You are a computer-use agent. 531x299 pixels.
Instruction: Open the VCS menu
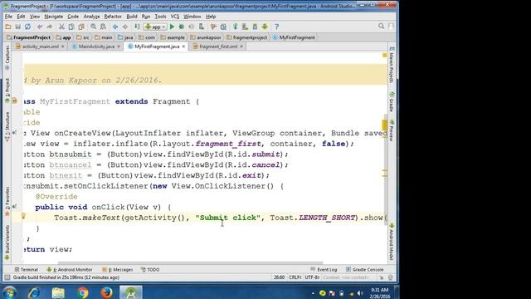pyautogui.click(x=175, y=17)
